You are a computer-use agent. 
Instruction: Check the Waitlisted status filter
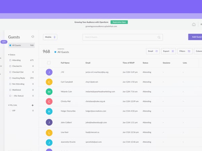(x=10, y=90)
